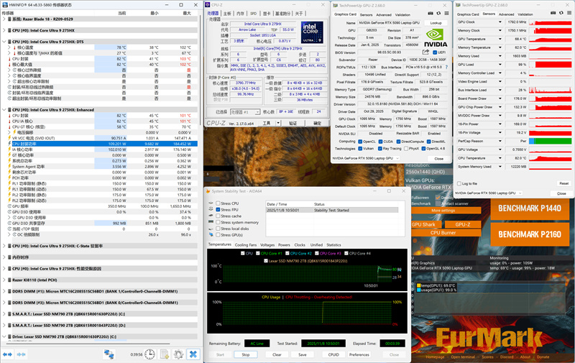The width and height of the screenshot is (575, 363).
Task: Click the GPU-Z BIOS export share icon
Action: point(425,52)
